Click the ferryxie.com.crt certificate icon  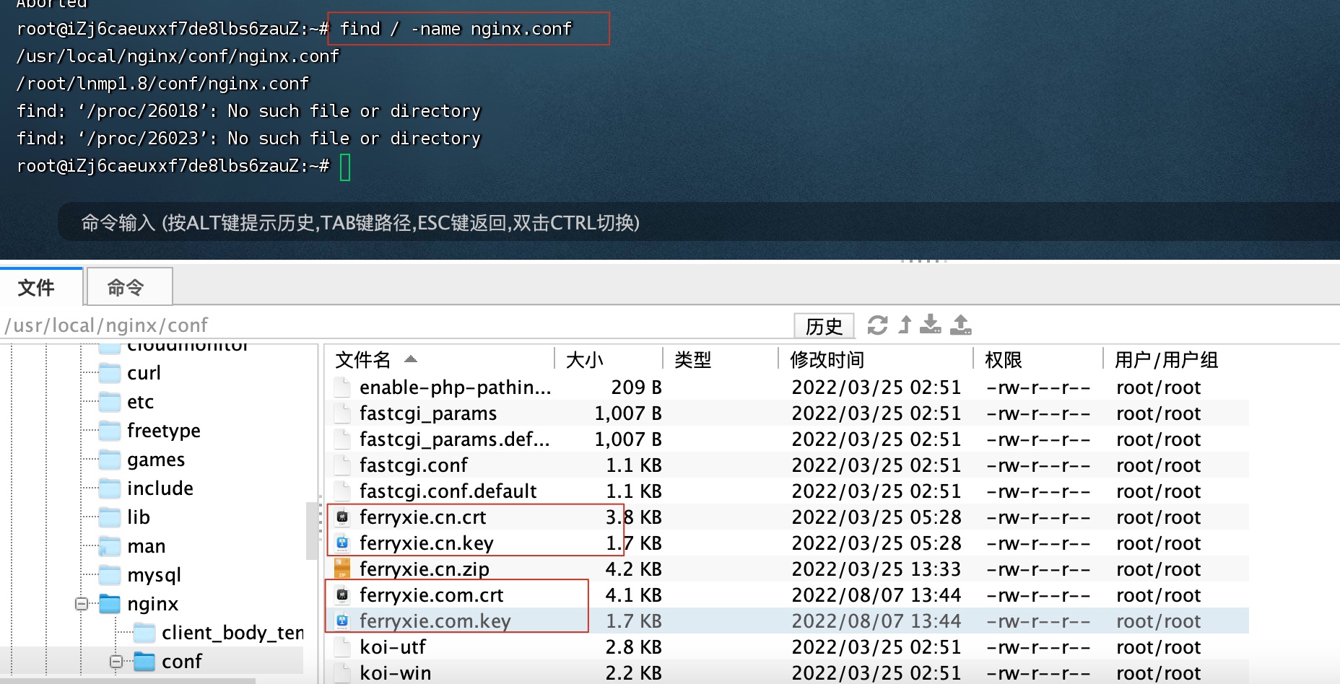pyautogui.click(x=342, y=595)
